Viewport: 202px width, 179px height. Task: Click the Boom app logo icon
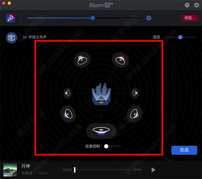[10, 18]
